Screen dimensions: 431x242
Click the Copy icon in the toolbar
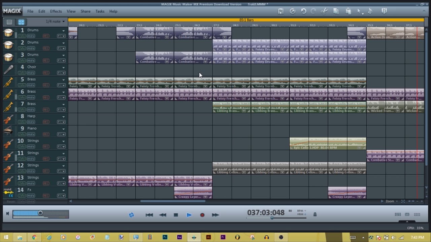(336, 11)
